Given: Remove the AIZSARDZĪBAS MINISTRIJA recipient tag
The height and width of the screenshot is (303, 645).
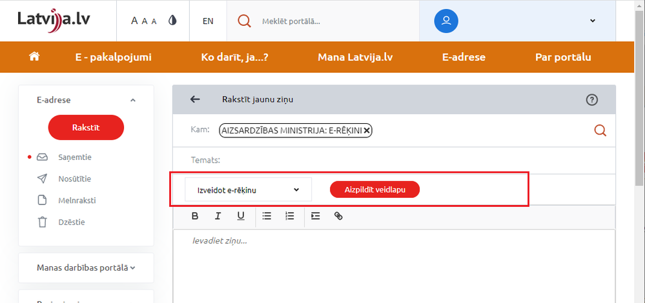Looking at the screenshot, I should pos(367,131).
